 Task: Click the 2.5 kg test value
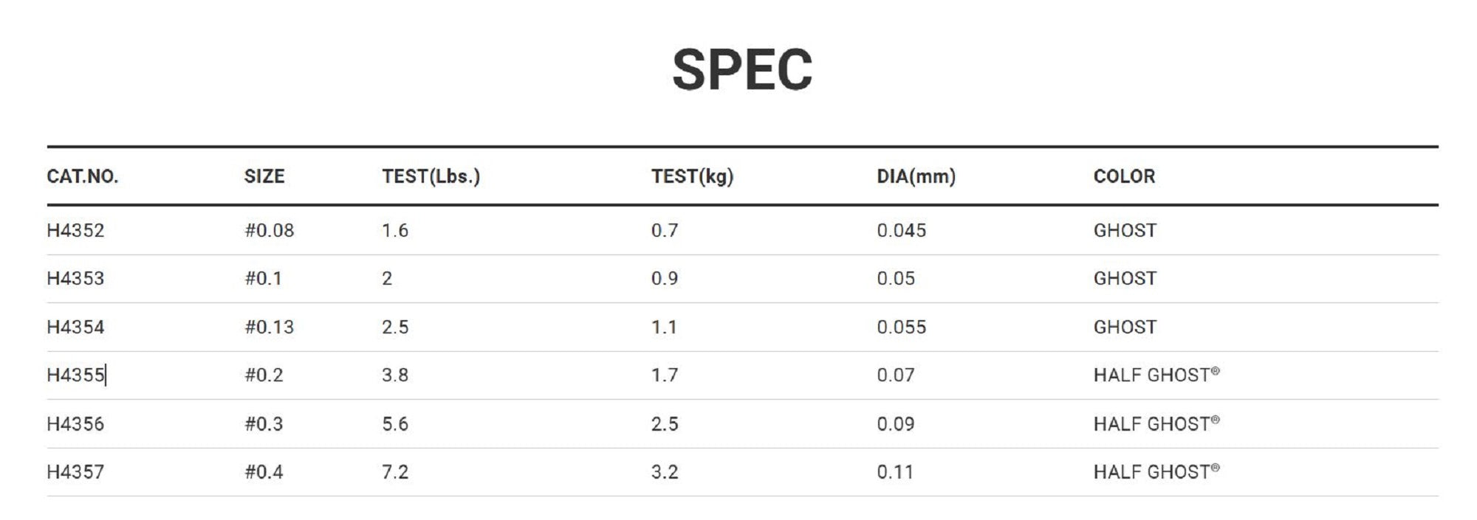coord(664,423)
